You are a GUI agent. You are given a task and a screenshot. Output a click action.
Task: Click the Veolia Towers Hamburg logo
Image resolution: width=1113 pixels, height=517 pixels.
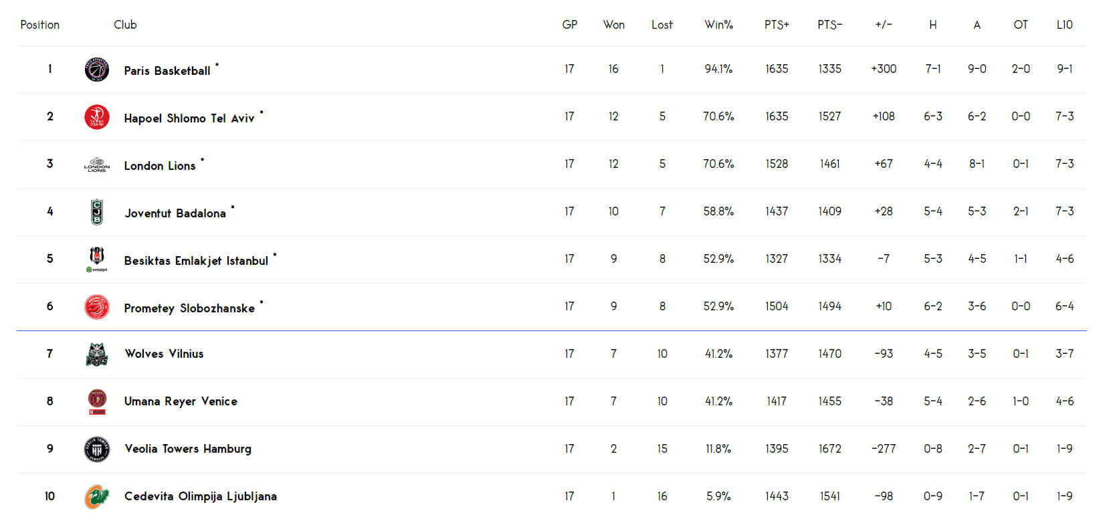(x=97, y=449)
